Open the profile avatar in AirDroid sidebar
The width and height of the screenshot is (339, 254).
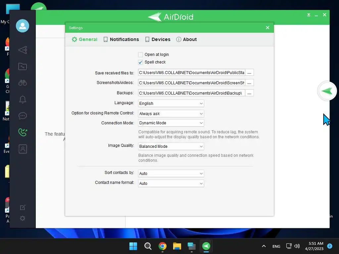click(23, 26)
